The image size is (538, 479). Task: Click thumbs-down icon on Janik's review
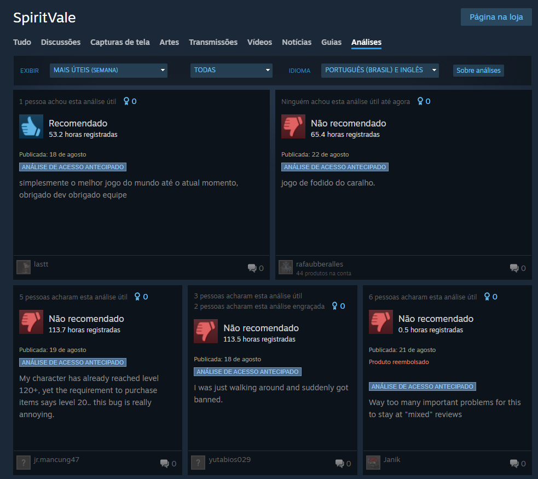coord(381,322)
